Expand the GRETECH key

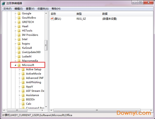tap(16, 22)
